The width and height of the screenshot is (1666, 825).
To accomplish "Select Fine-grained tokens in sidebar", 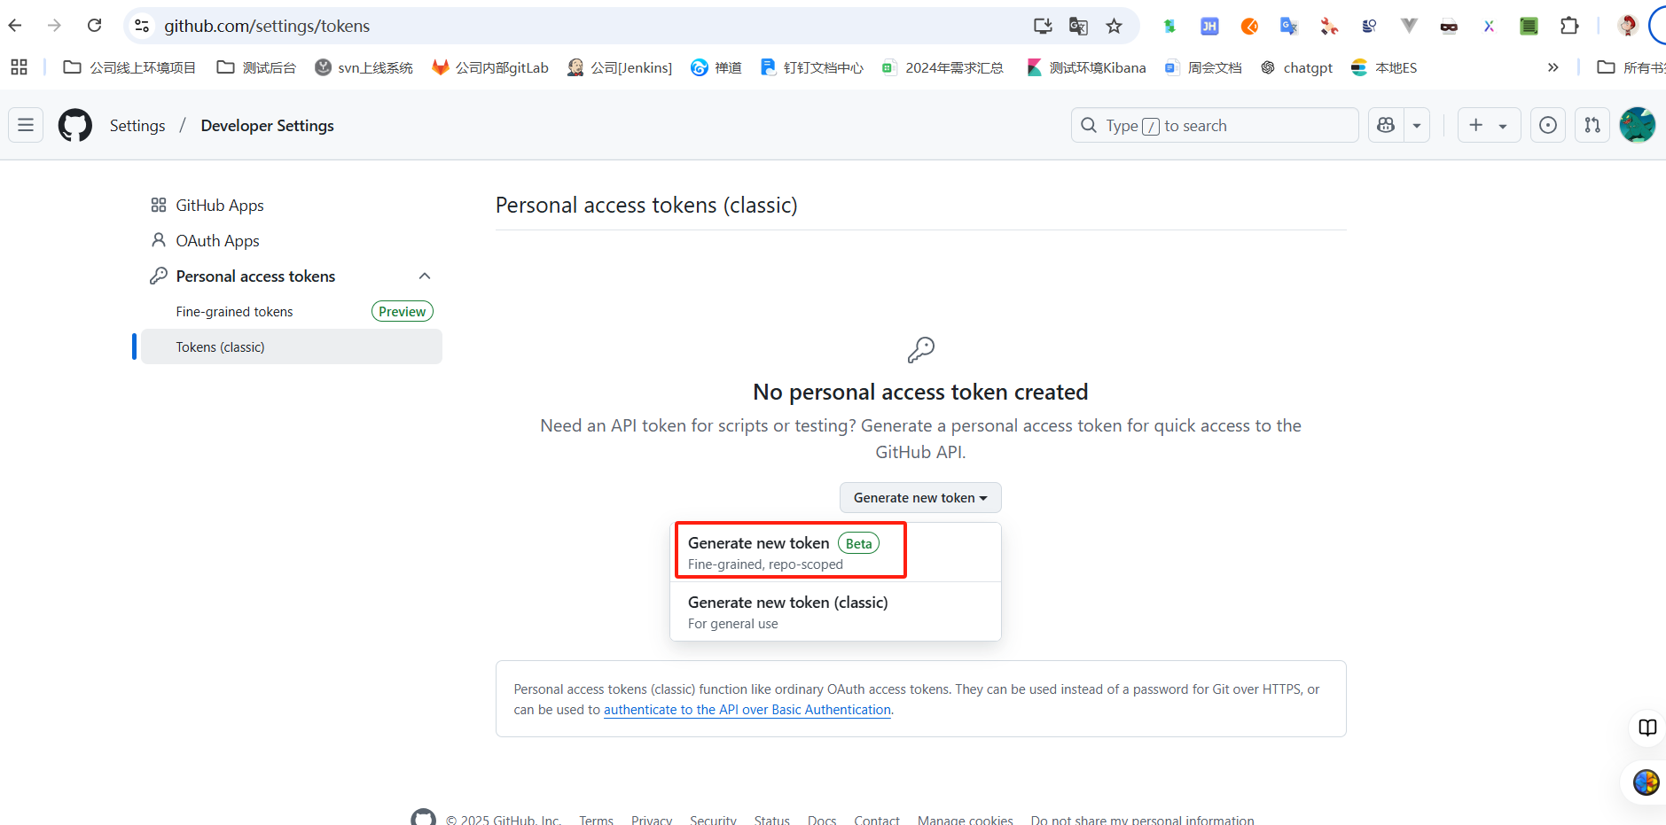I will (234, 311).
